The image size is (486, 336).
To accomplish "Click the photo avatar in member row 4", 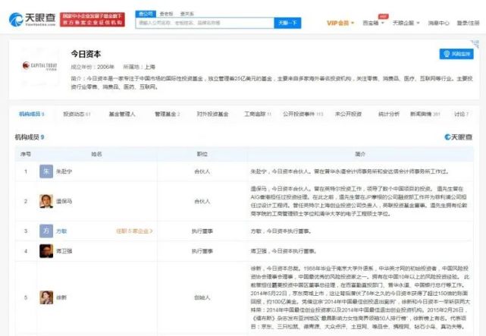I will pyautogui.click(x=46, y=251).
